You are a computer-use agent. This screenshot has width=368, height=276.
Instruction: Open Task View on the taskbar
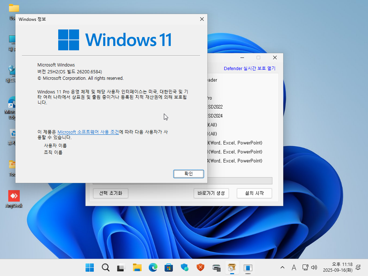(121, 267)
